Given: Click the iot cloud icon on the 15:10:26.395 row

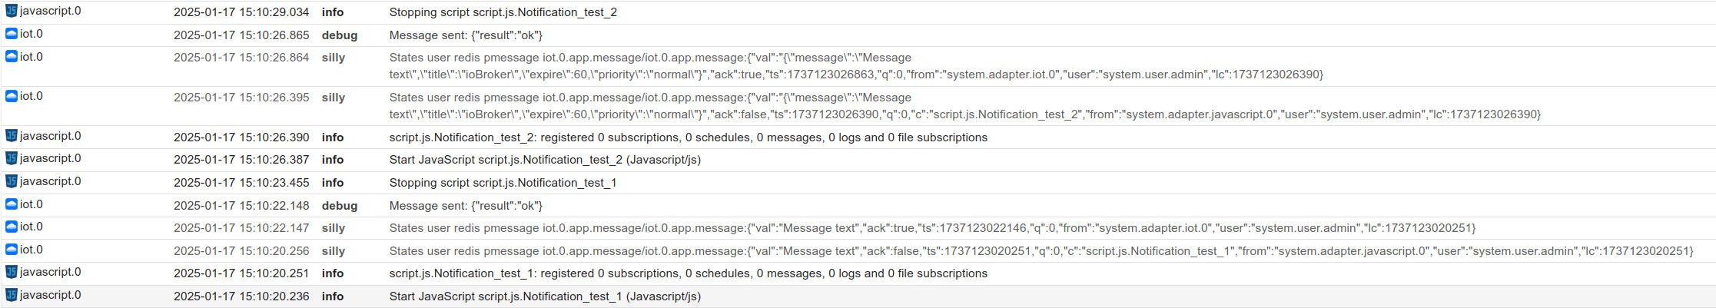Looking at the screenshot, I should click(12, 96).
